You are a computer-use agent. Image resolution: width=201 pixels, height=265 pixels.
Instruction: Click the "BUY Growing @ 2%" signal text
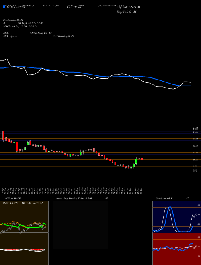[x=63, y=36]
